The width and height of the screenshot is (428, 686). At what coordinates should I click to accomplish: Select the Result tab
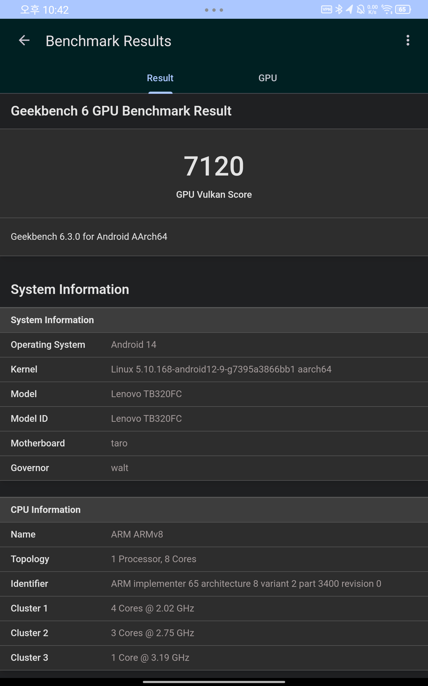(x=160, y=78)
